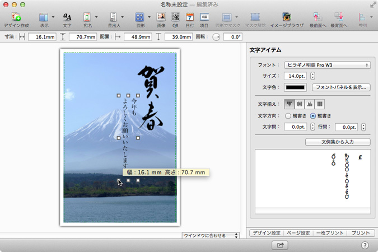Image resolution: width=378 pixels, height=252 pixels.
Task: Click the 文例集から入力 button
Action: pyautogui.click(x=337, y=142)
